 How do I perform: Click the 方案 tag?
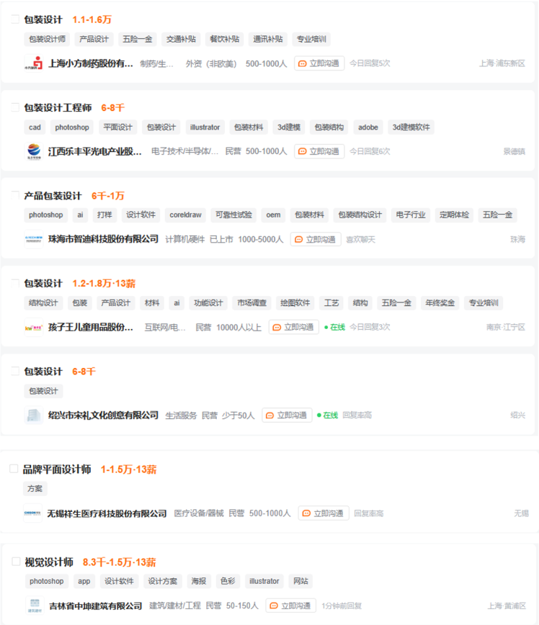tap(35, 489)
